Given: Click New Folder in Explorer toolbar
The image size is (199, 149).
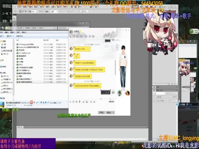Looking at the screenshot, I should (x=20, y=36).
